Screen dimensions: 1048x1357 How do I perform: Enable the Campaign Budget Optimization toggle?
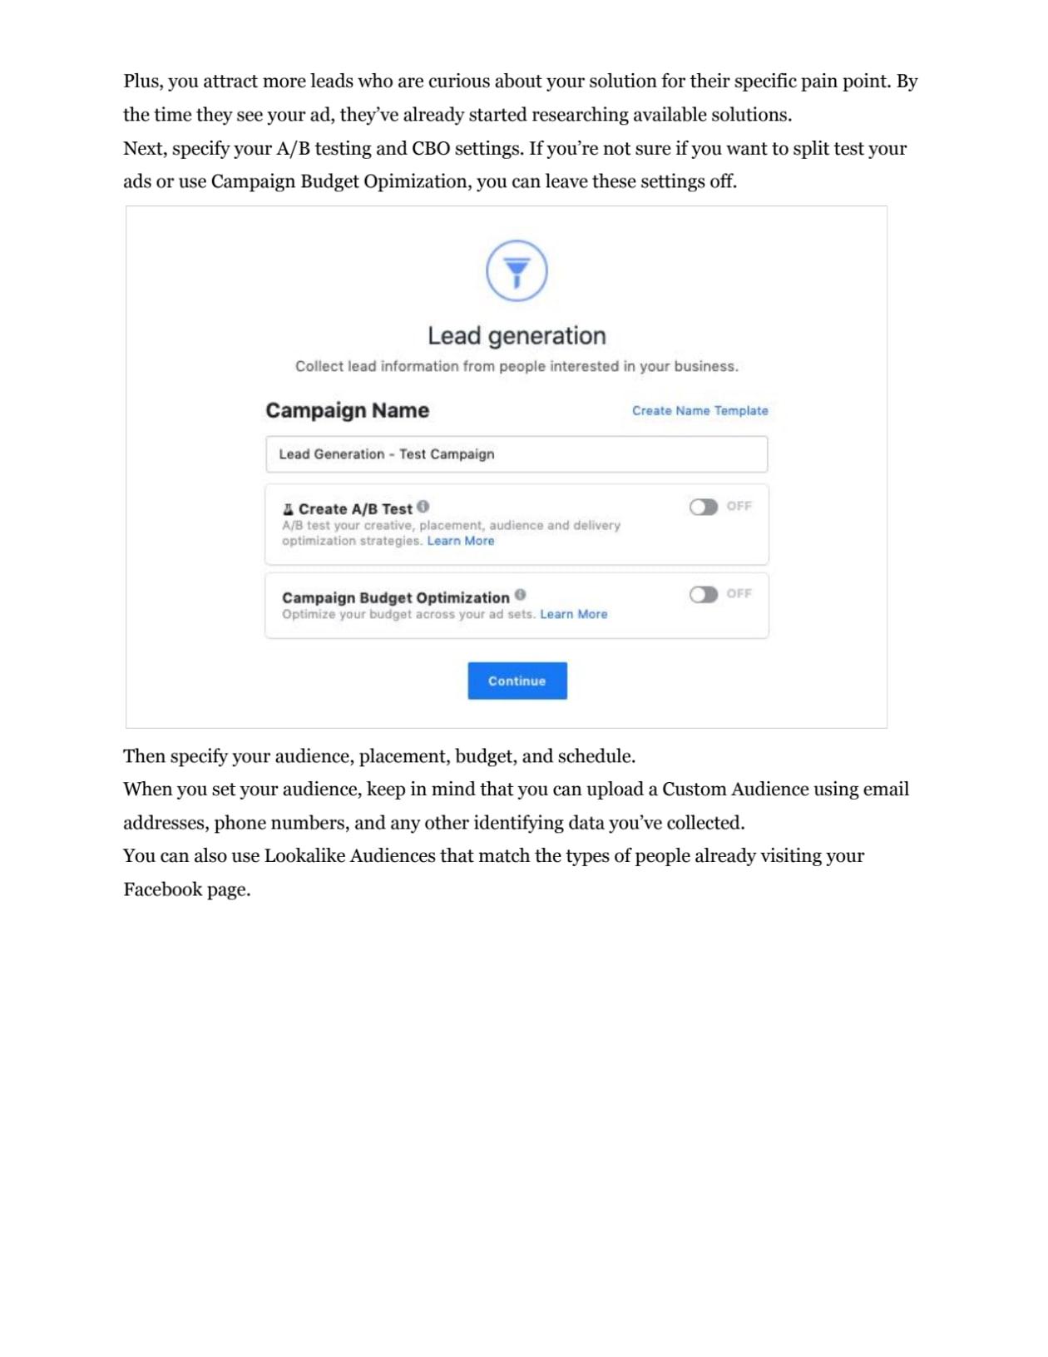[704, 593]
